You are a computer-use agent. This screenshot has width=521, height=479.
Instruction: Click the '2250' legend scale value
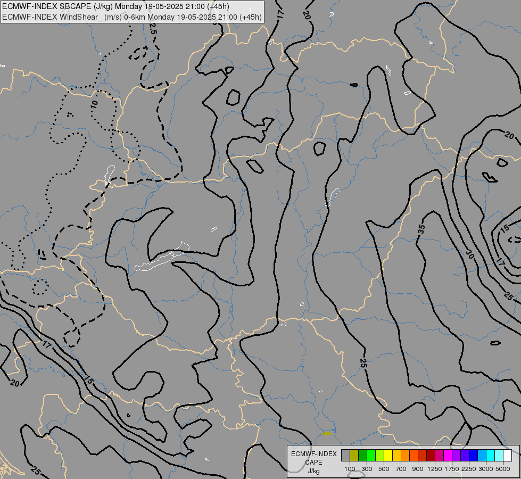click(x=469, y=469)
